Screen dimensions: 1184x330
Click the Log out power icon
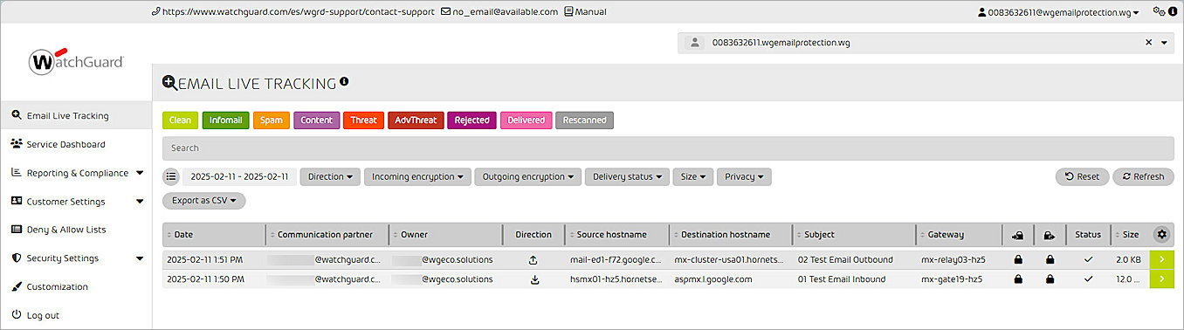pyautogui.click(x=17, y=315)
